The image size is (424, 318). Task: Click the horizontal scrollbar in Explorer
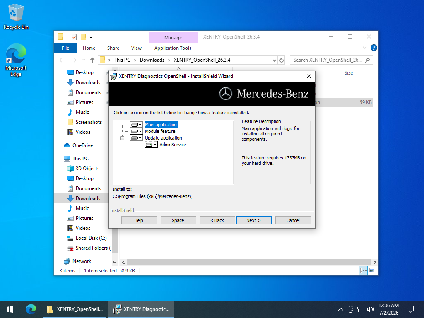(248, 262)
